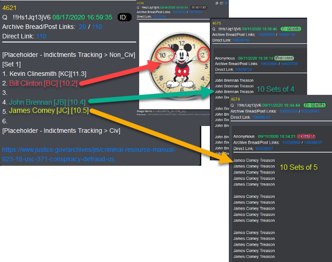Image resolution: width=332 pixels, height=262 pixels.
Task: Click the green ID badge on post 4675
Action: (x=291, y=29)
